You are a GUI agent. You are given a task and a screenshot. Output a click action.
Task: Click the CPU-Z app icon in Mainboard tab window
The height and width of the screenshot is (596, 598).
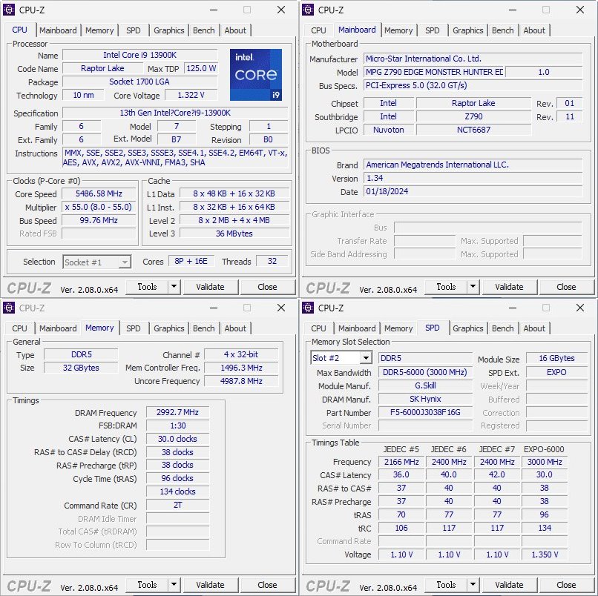[308, 10]
